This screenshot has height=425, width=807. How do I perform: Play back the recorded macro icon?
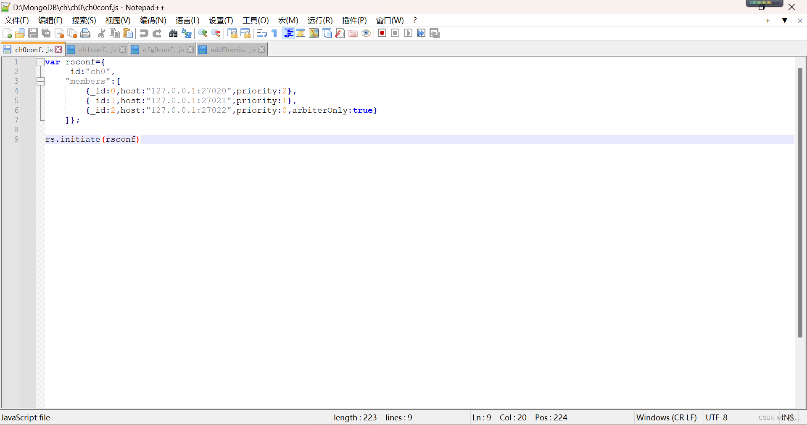click(408, 33)
